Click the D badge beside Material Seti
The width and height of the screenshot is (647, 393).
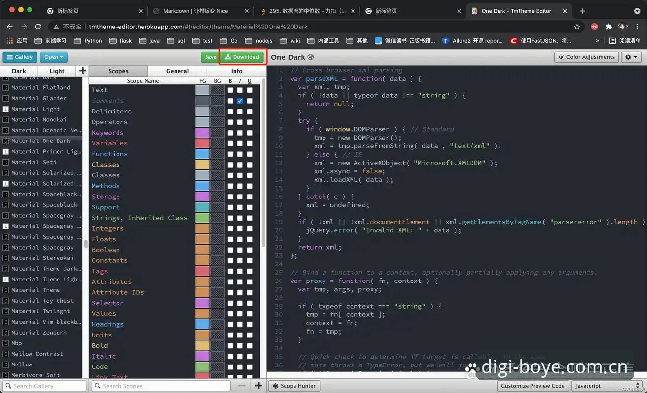point(6,162)
